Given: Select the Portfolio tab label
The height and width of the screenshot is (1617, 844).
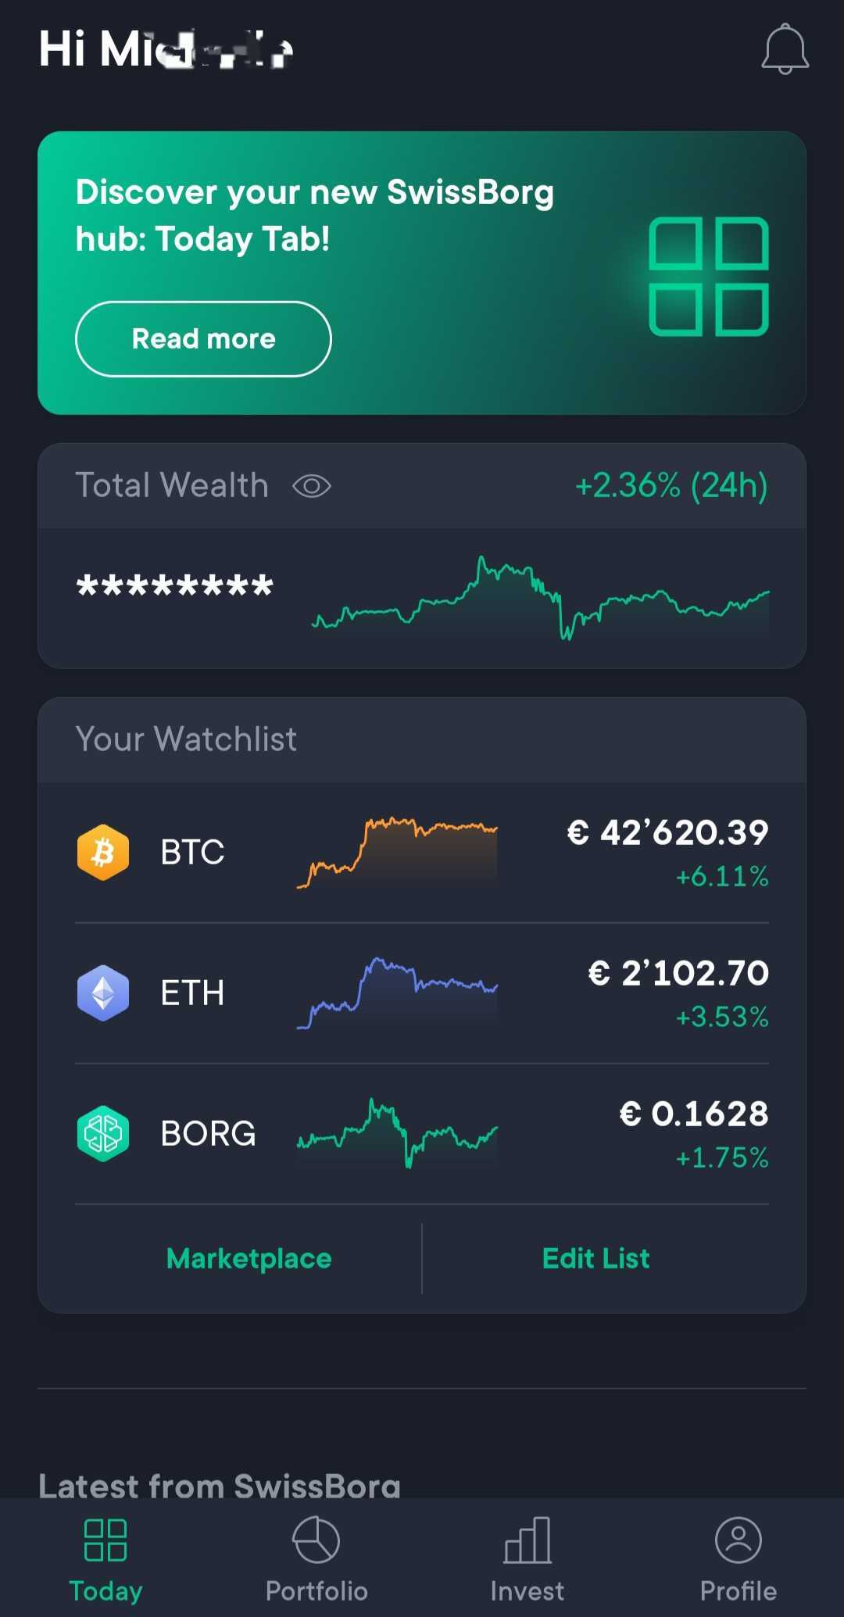Looking at the screenshot, I should [x=316, y=1590].
